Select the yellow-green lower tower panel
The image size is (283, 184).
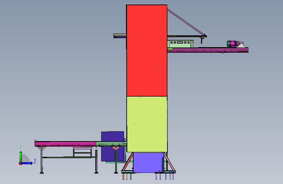click(147, 124)
